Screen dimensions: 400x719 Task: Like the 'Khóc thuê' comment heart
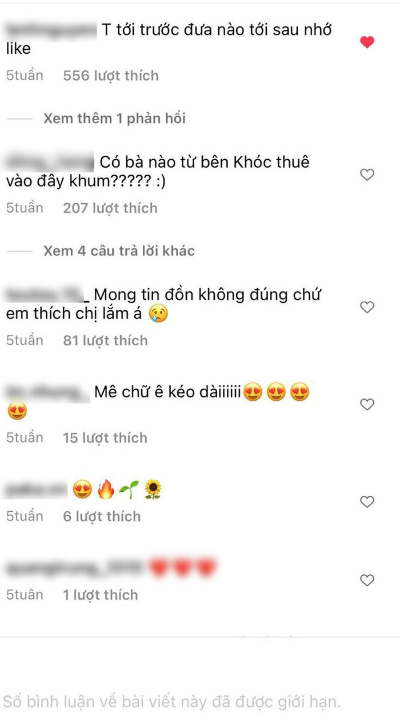[367, 175]
